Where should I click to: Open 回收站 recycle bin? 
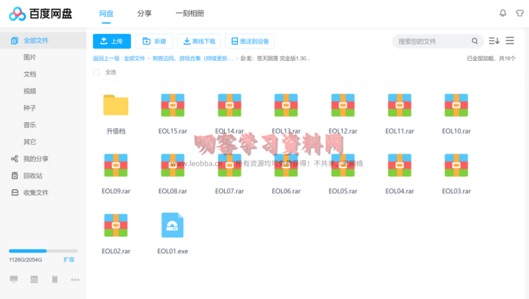point(26,175)
